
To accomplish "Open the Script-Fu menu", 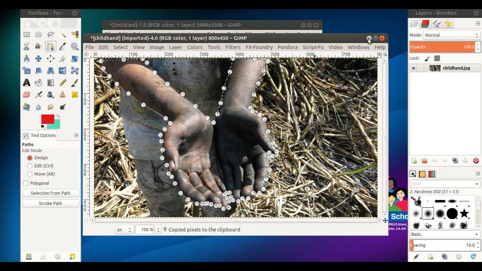I will 313,47.
